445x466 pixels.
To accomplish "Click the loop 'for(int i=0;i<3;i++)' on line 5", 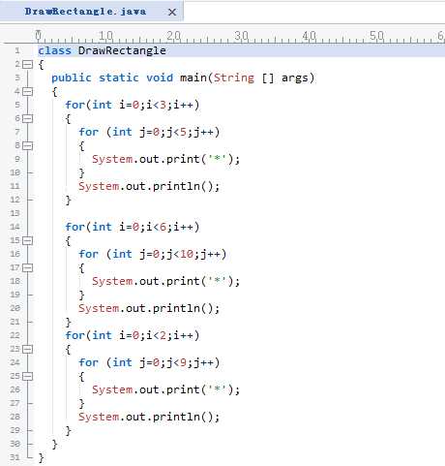I will (x=133, y=105).
